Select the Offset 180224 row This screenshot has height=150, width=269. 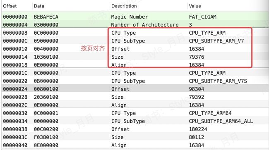(134, 129)
